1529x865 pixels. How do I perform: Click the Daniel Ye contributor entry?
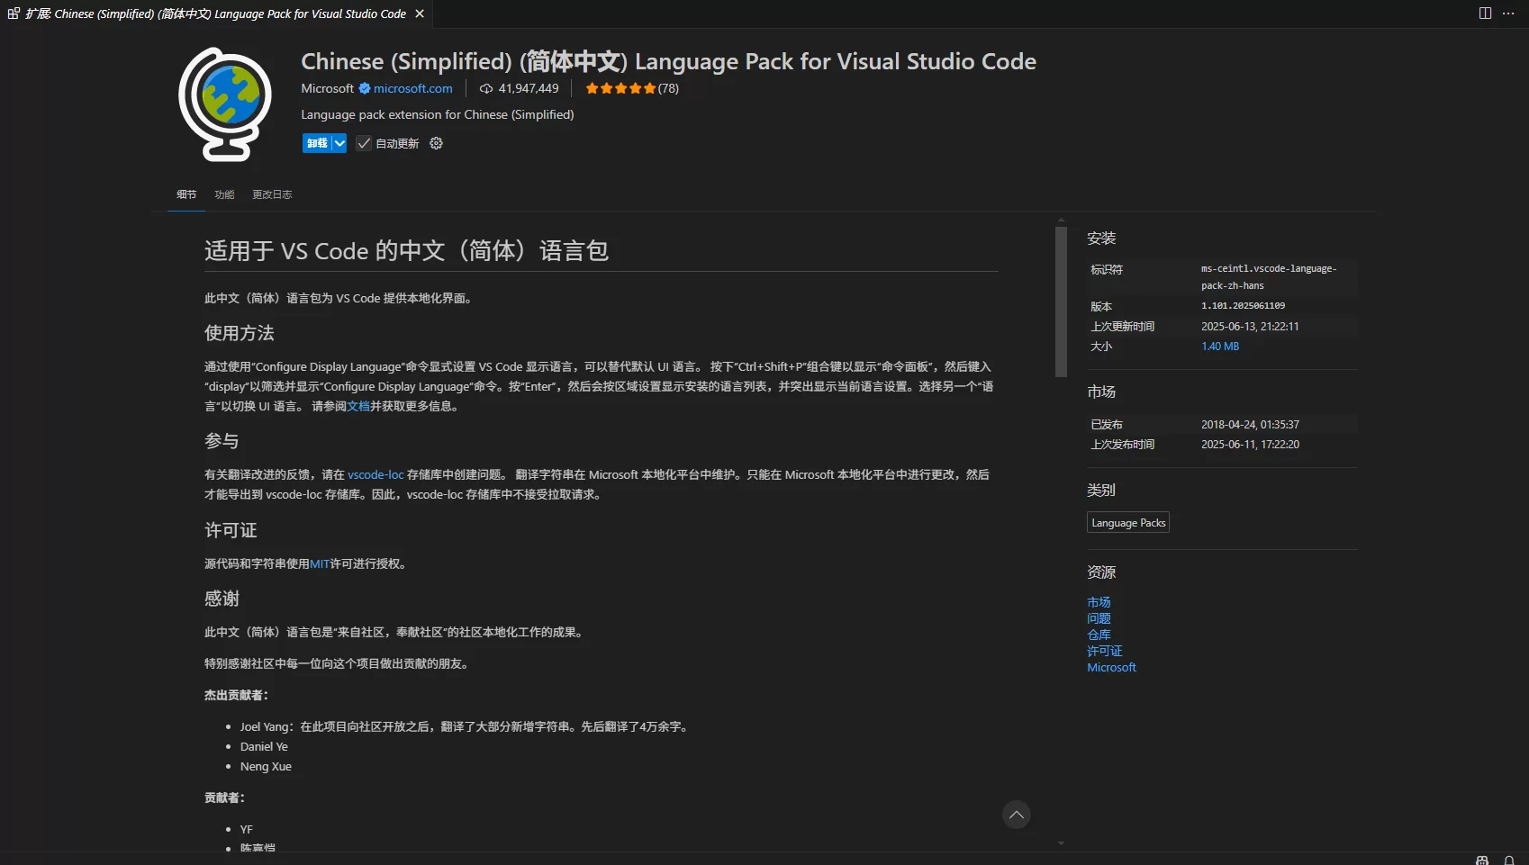click(x=264, y=746)
